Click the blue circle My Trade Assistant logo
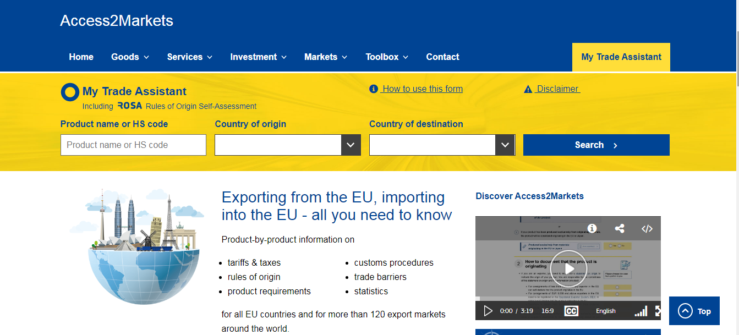Viewport: 739px width, 335px height. [70, 92]
